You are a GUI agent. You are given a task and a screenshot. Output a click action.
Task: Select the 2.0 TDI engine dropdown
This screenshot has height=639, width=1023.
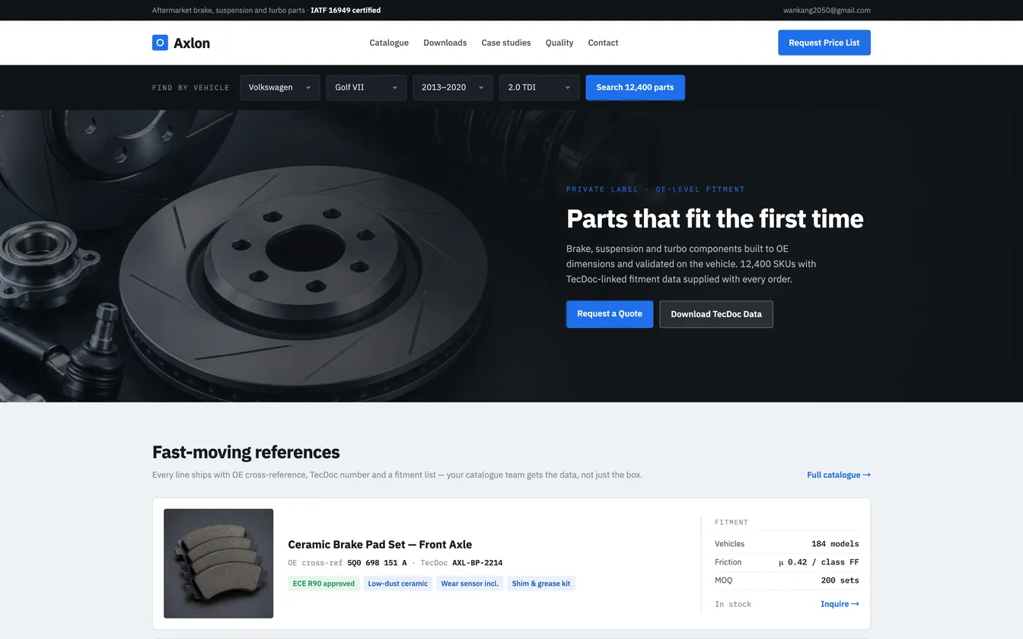click(539, 87)
